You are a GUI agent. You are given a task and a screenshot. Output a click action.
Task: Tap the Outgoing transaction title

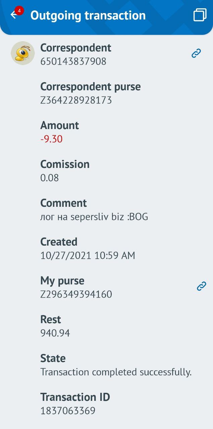click(x=88, y=15)
